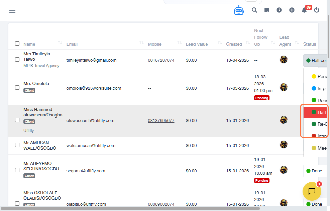Click the AI robot assistant icon
Image resolution: width=330 pixels, height=211 pixels.
239,10
